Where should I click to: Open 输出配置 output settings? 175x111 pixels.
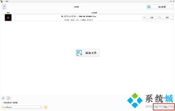(160, 7)
